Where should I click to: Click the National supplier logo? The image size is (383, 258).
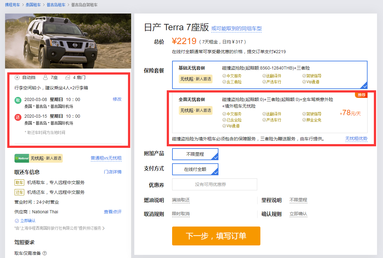22,158
